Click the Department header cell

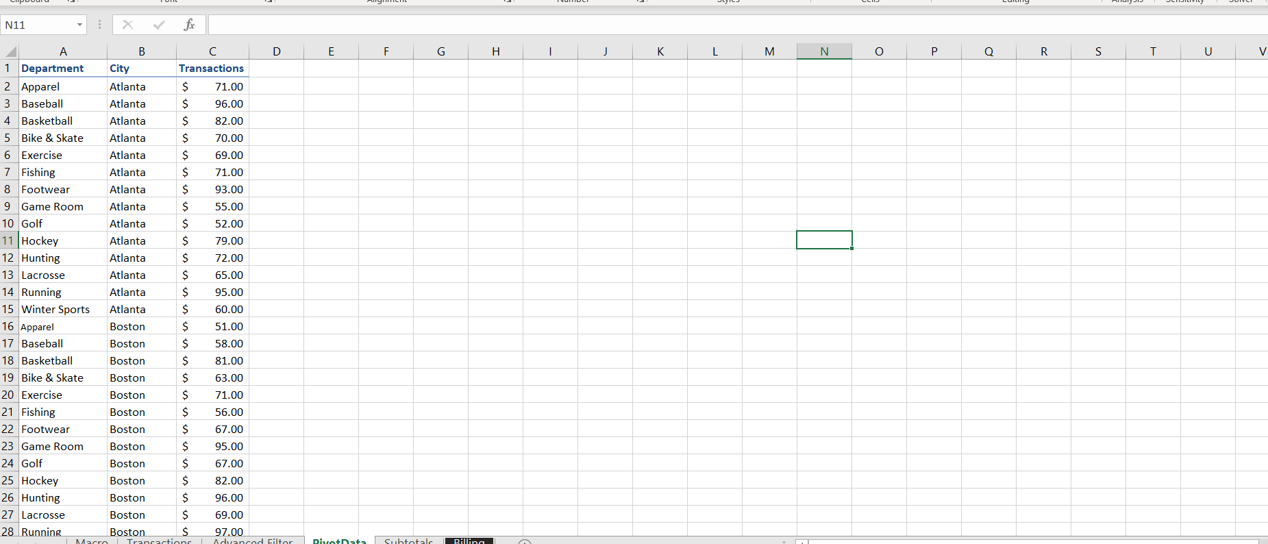pos(63,69)
